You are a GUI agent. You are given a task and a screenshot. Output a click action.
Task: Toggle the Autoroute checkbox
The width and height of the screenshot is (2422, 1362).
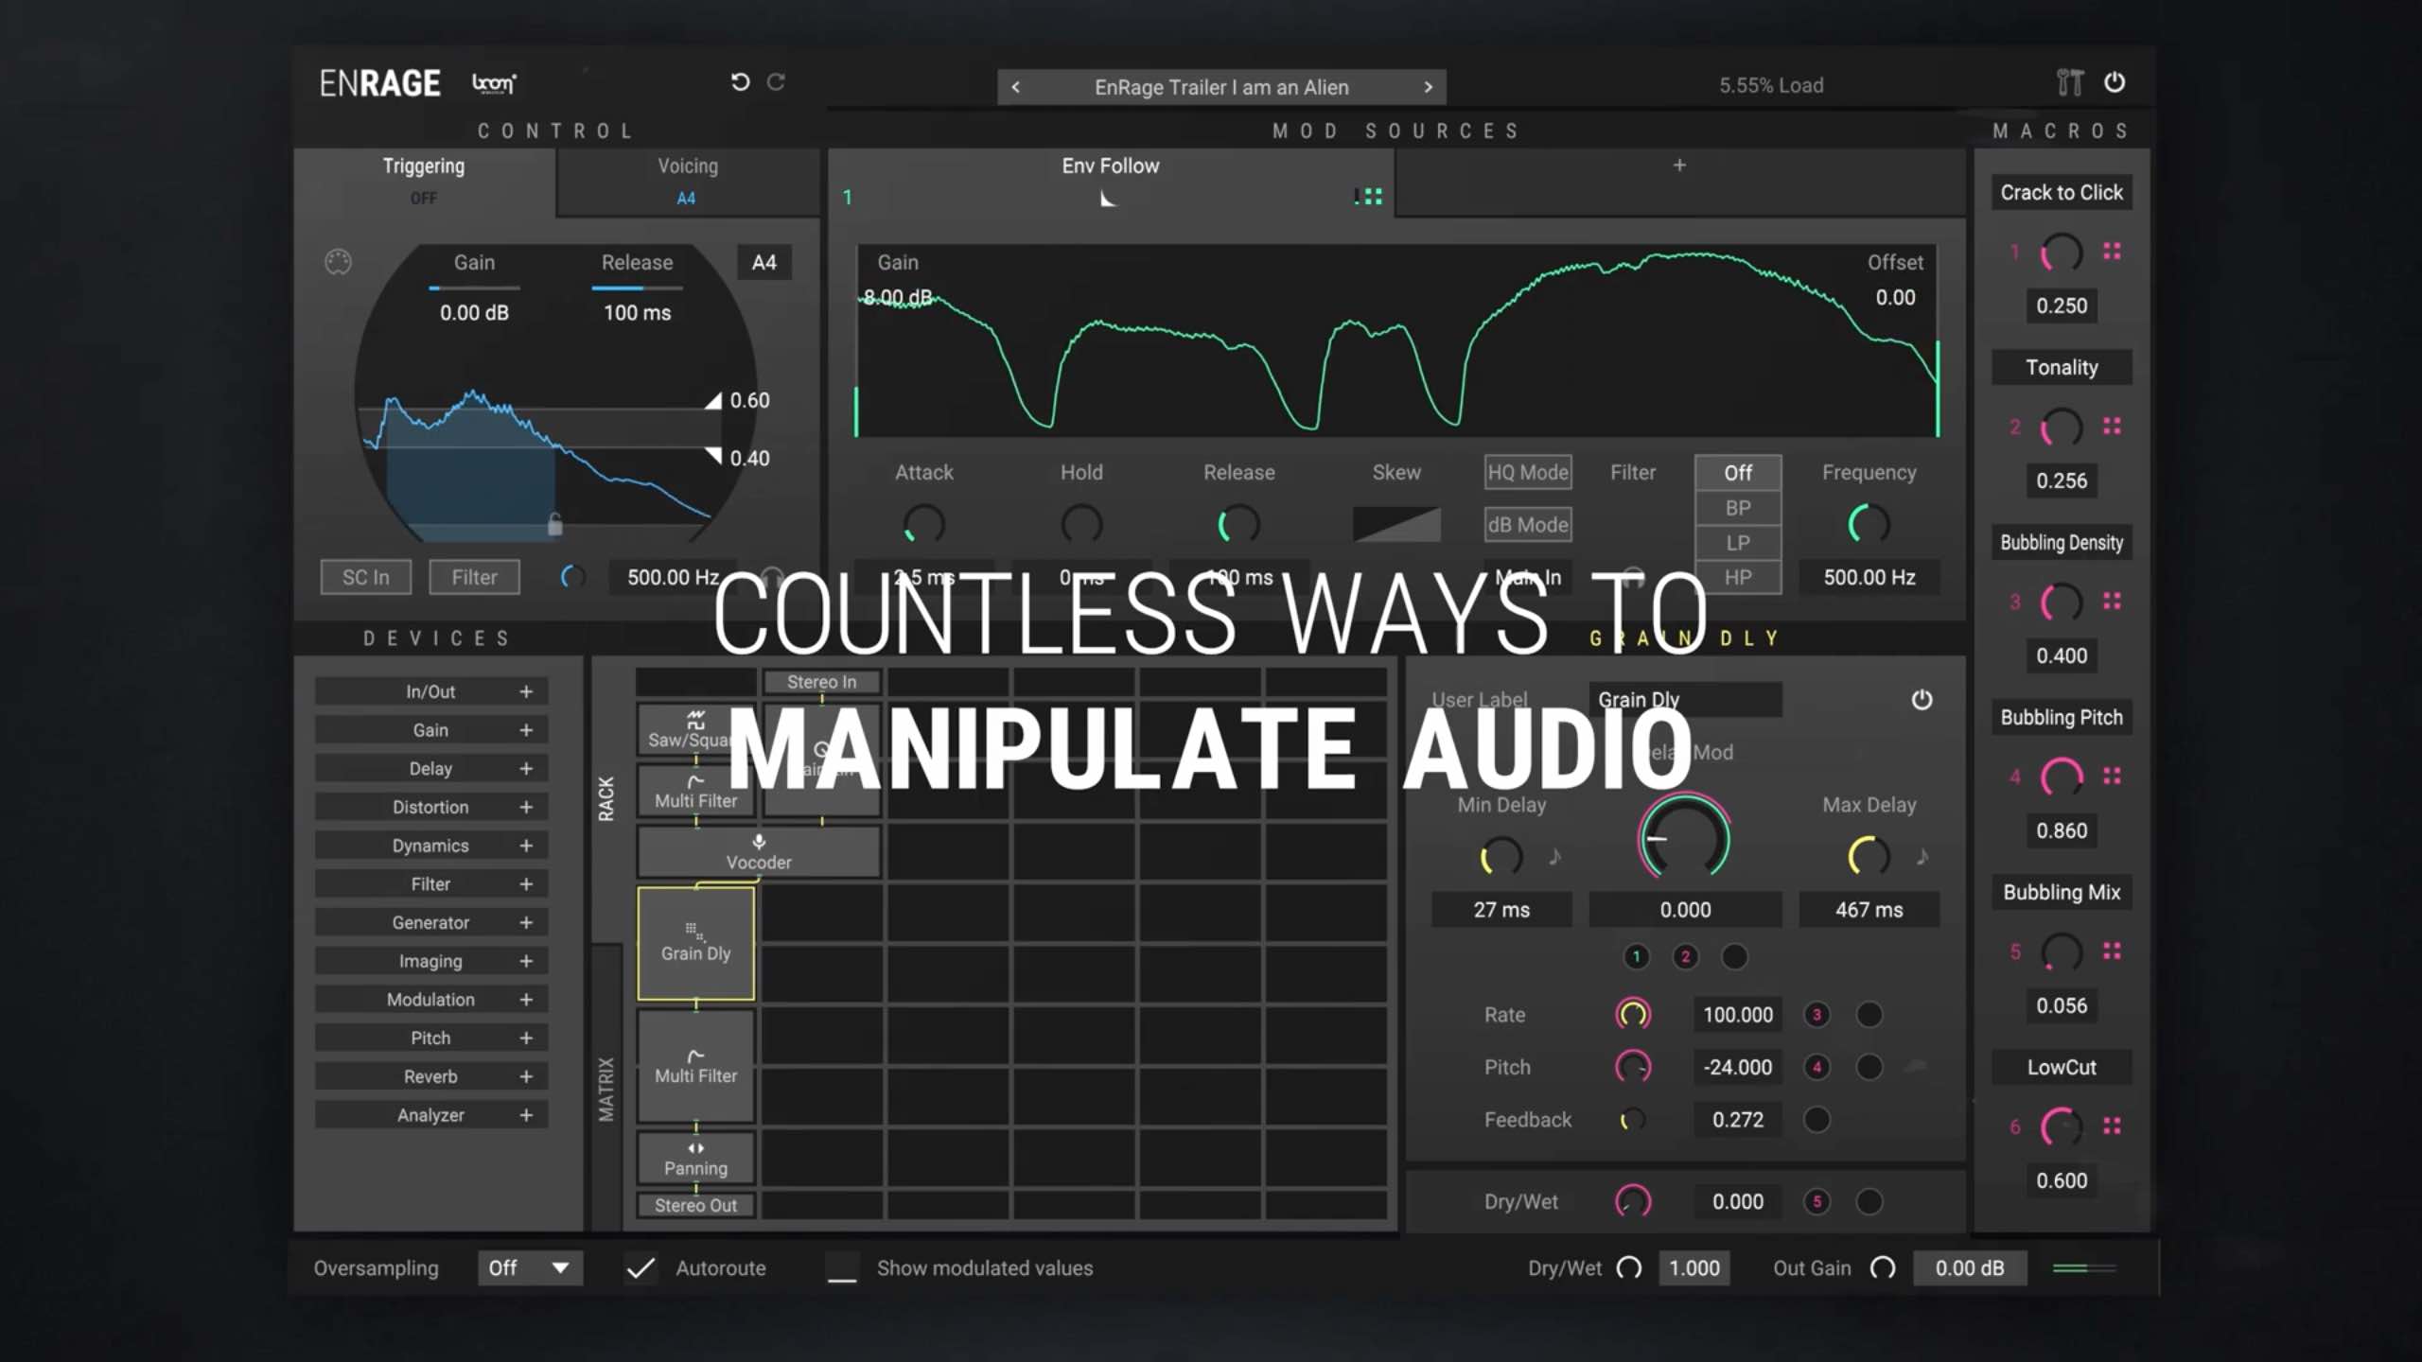pyautogui.click(x=641, y=1268)
